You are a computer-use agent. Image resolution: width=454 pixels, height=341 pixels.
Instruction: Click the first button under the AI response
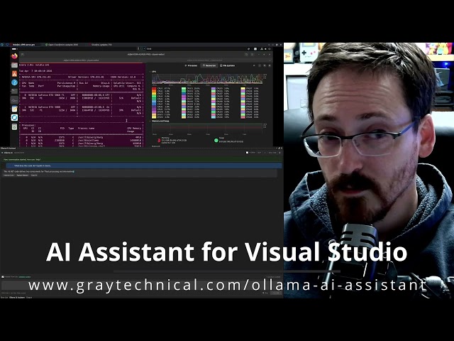tap(9, 175)
